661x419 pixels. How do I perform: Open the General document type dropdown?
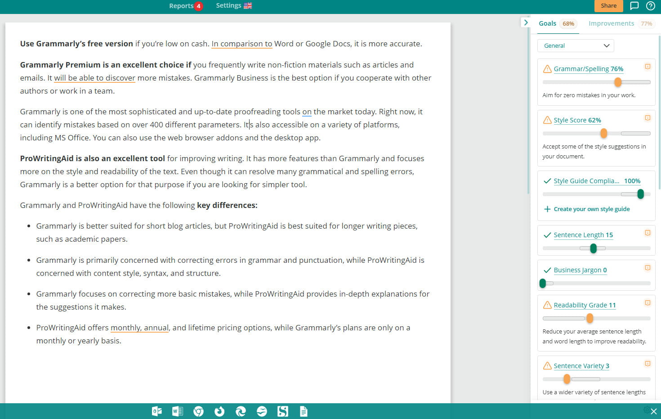coord(576,45)
